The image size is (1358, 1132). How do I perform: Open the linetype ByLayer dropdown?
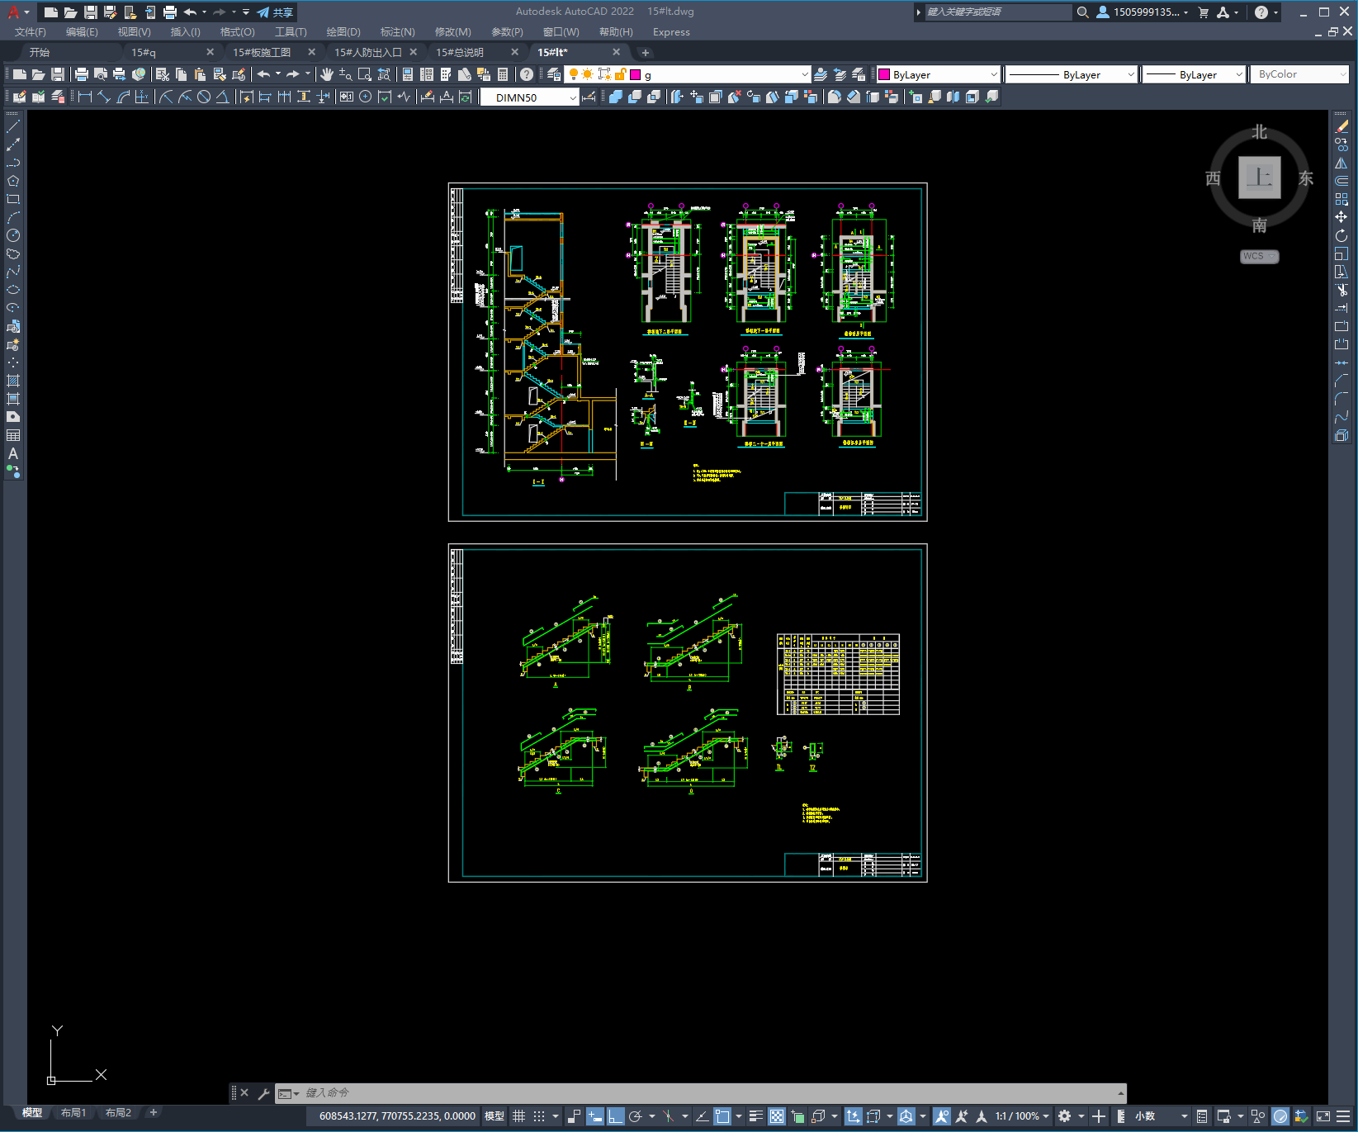1072,74
